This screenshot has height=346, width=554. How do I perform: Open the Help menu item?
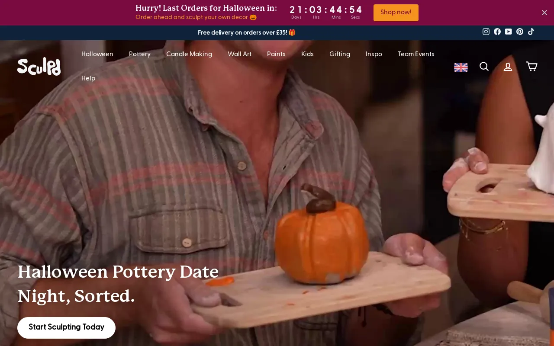click(88, 78)
